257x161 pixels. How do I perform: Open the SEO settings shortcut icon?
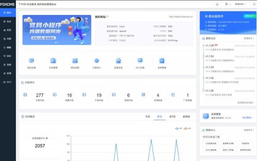140,61
